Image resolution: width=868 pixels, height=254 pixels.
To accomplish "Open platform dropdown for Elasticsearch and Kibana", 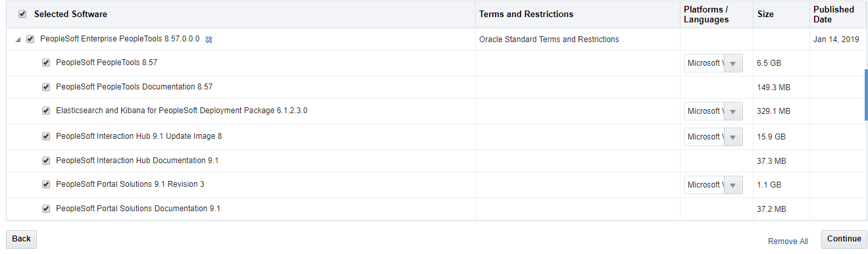I will pyautogui.click(x=713, y=111).
